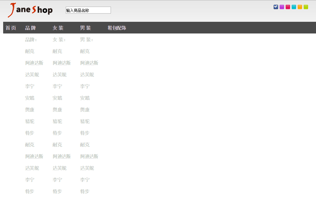This screenshot has height=198, width=316.
Task: Select the blue checked skin swatch
Action: (276, 7)
